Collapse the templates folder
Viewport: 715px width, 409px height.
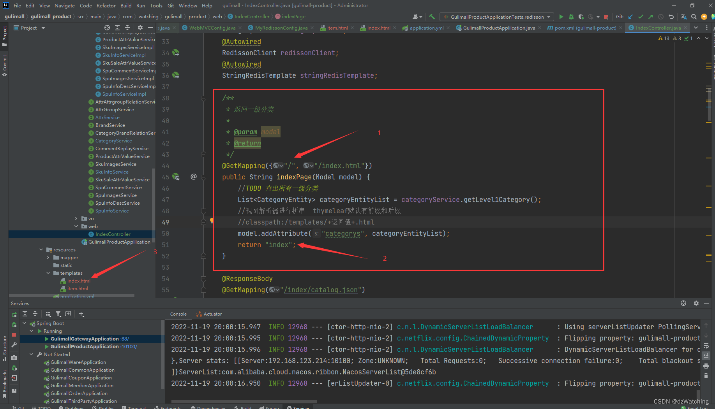point(48,273)
